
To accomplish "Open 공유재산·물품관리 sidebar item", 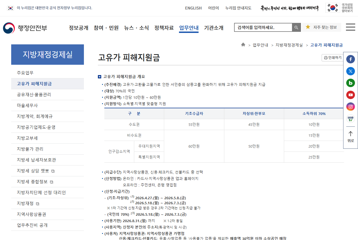I will coord(48,95).
